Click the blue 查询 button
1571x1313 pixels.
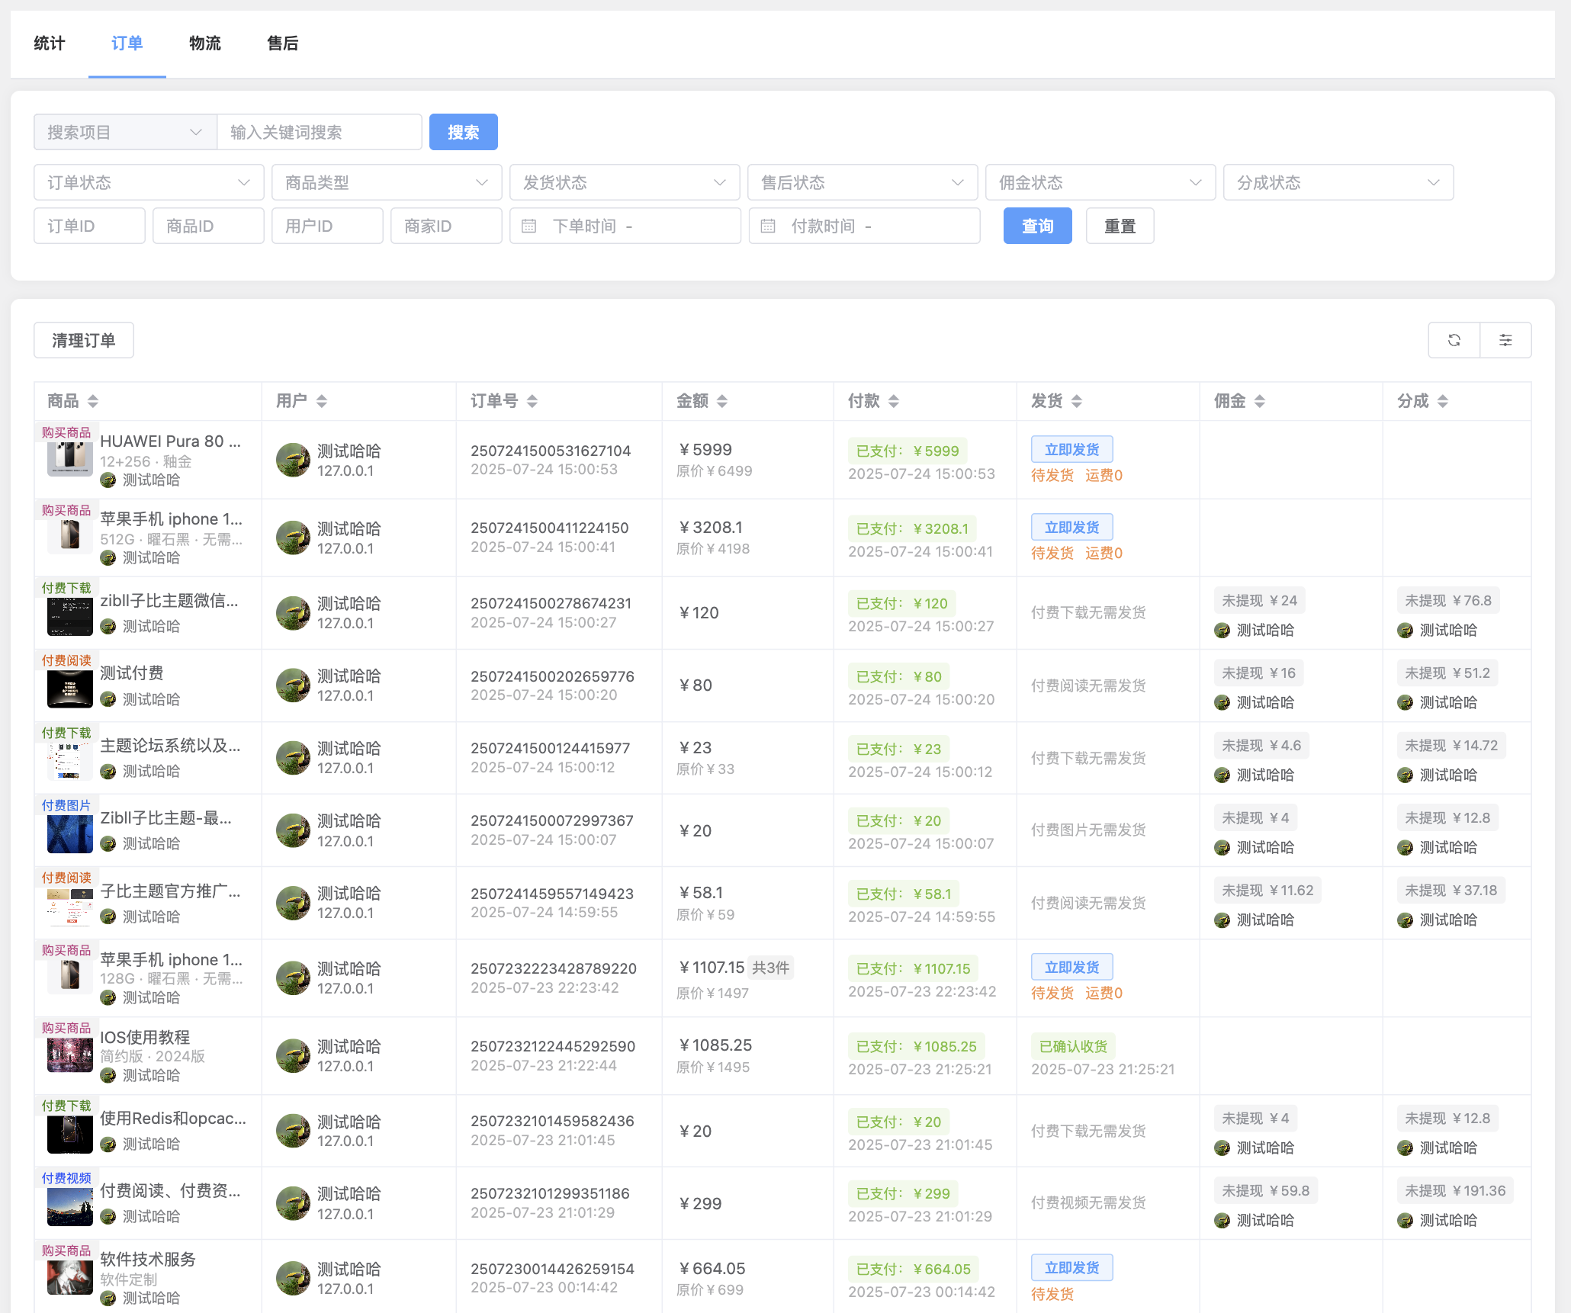(x=1036, y=226)
